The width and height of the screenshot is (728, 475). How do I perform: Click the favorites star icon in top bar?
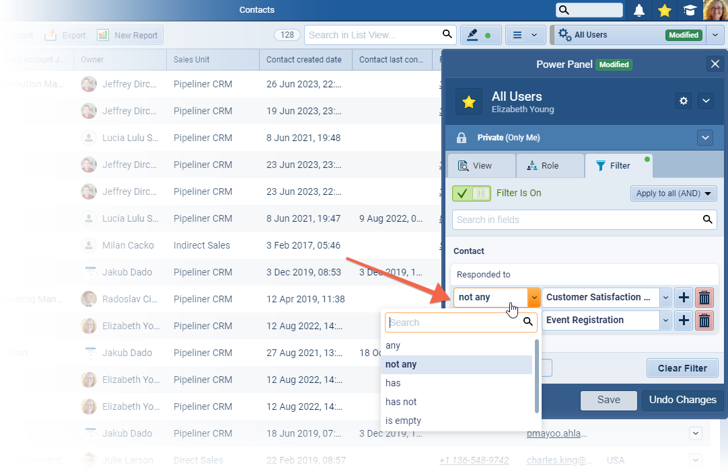tap(664, 10)
